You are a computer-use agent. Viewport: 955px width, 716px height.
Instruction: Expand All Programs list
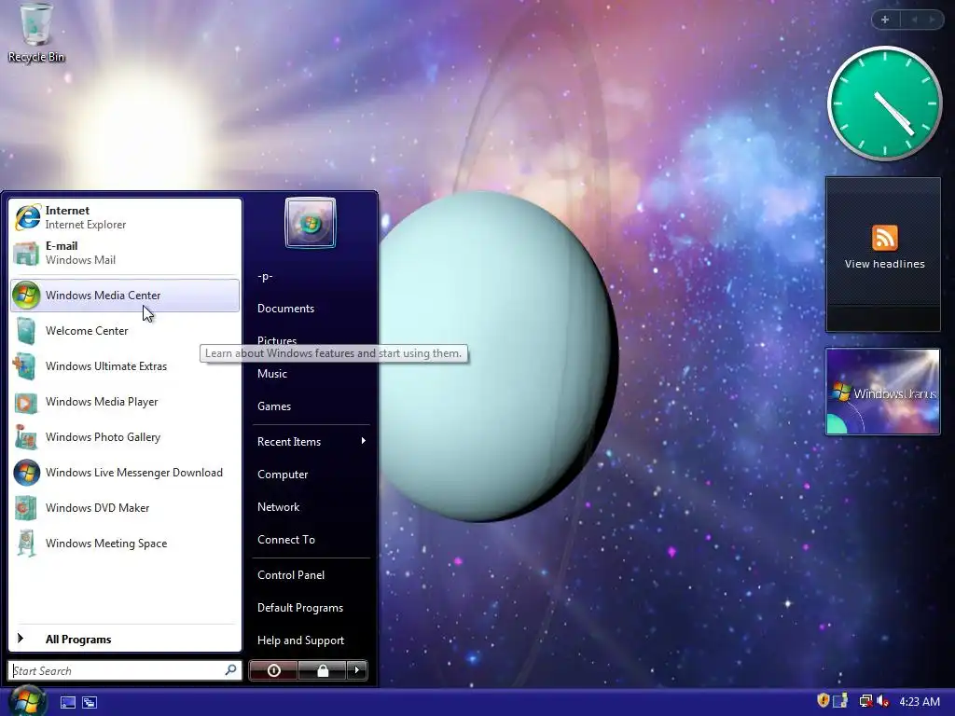[x=125, y=640]
